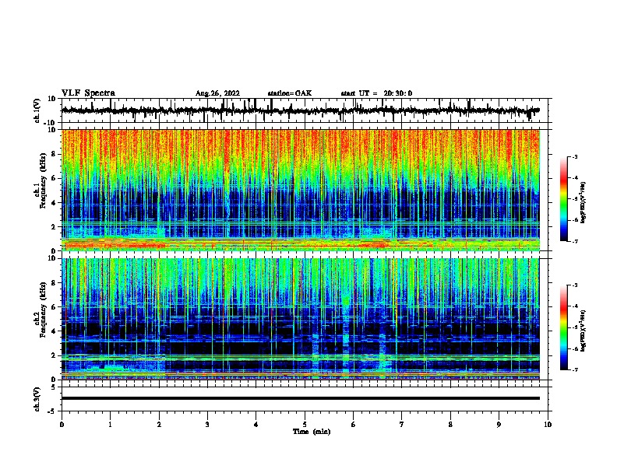This screenshot has width=617, height=476.
Task: Click the ch.2 color bar log(PSD) label
Action: pos(584,331)
